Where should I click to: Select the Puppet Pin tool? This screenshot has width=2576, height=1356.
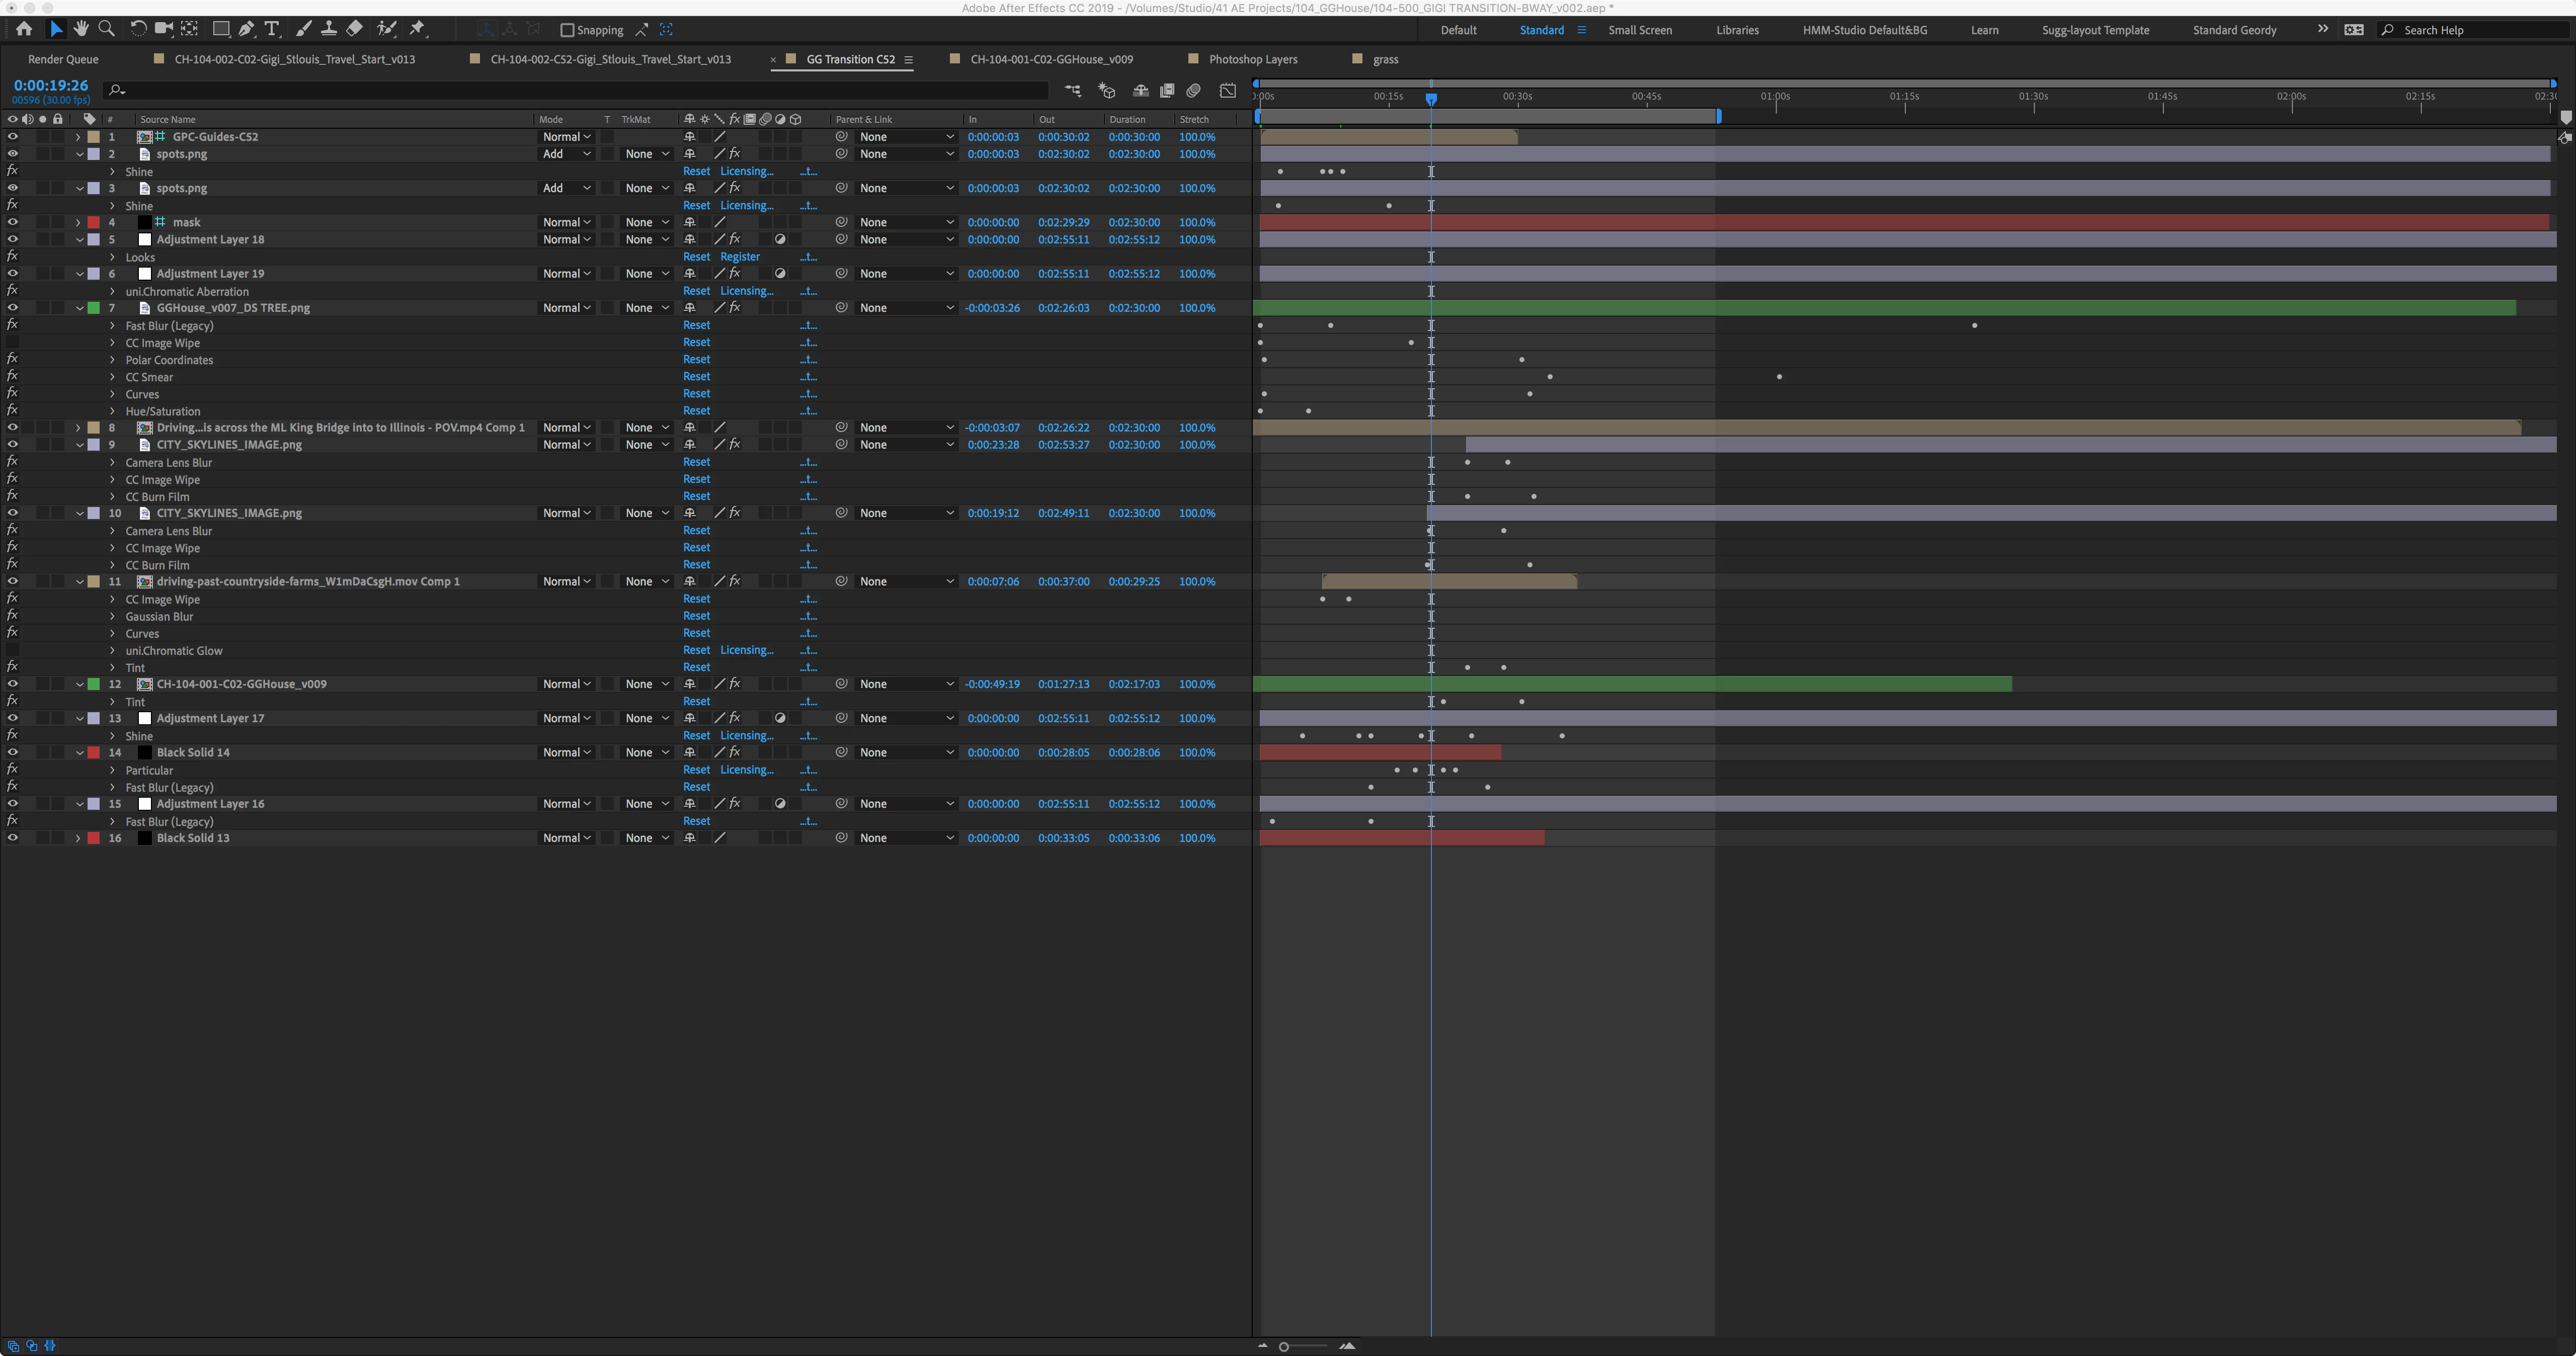(x=418, y=29)
